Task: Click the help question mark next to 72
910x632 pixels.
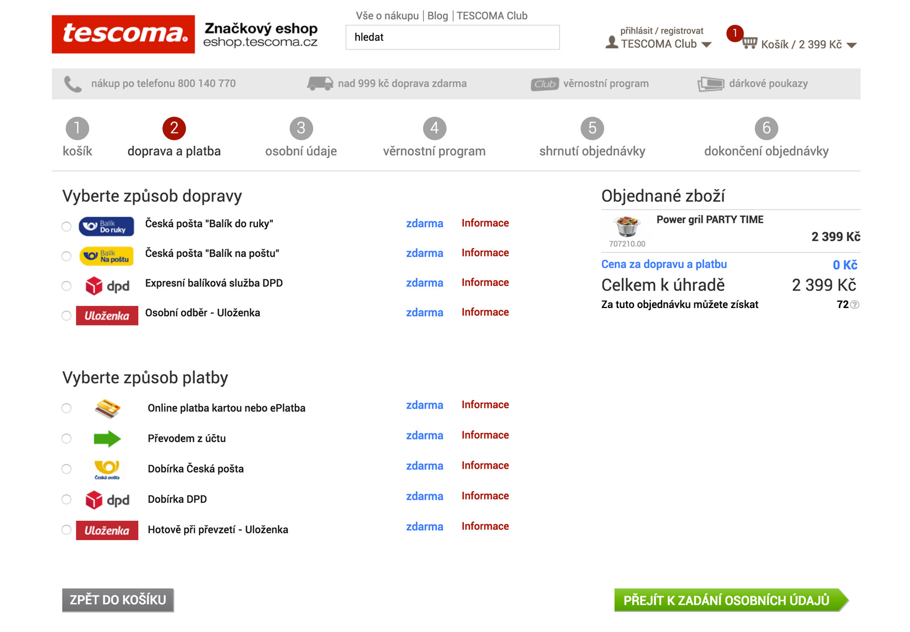Action: pyautogui.click(x=854, y=305)
